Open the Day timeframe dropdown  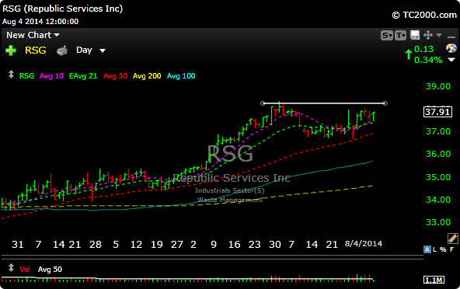[x=91, y=50]
